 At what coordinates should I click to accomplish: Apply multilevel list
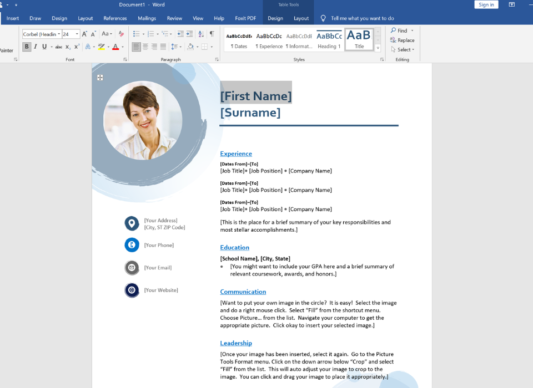[x=165, y=34]
